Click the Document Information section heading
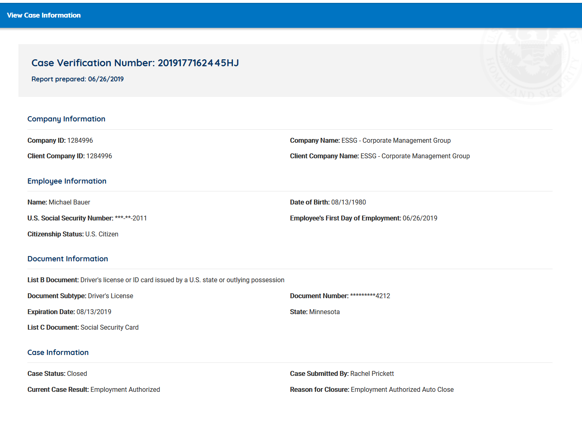The width and height of the screenshot is (582, 427). pyautogui.click(x=68, y=259)
